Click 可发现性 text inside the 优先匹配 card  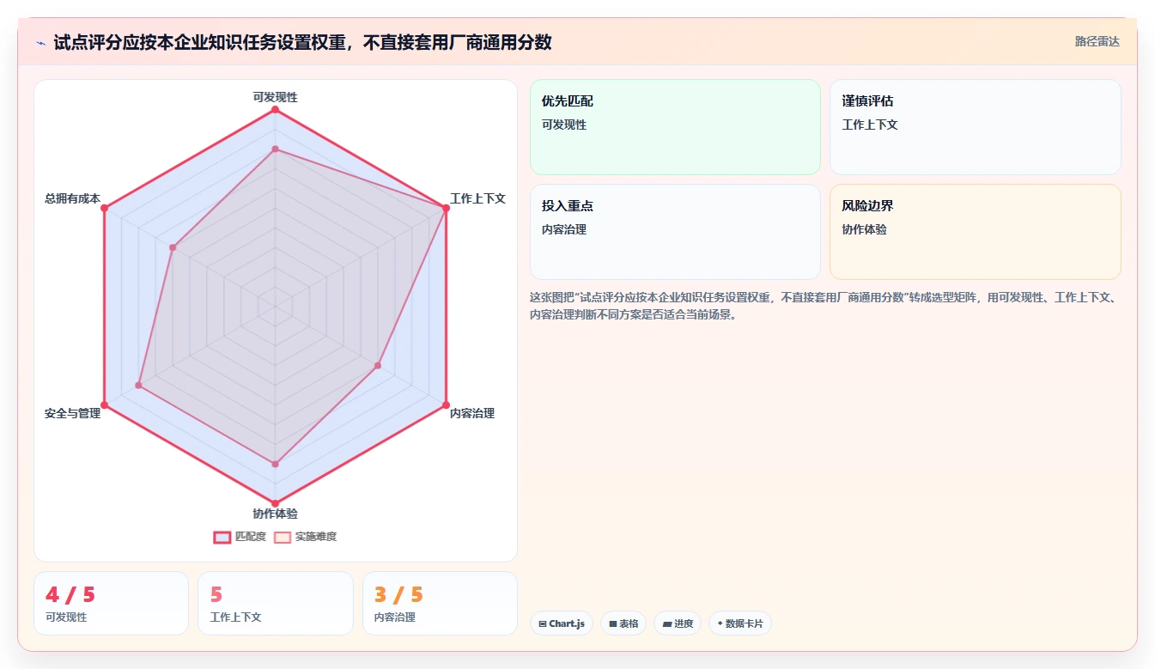point(563,125)
